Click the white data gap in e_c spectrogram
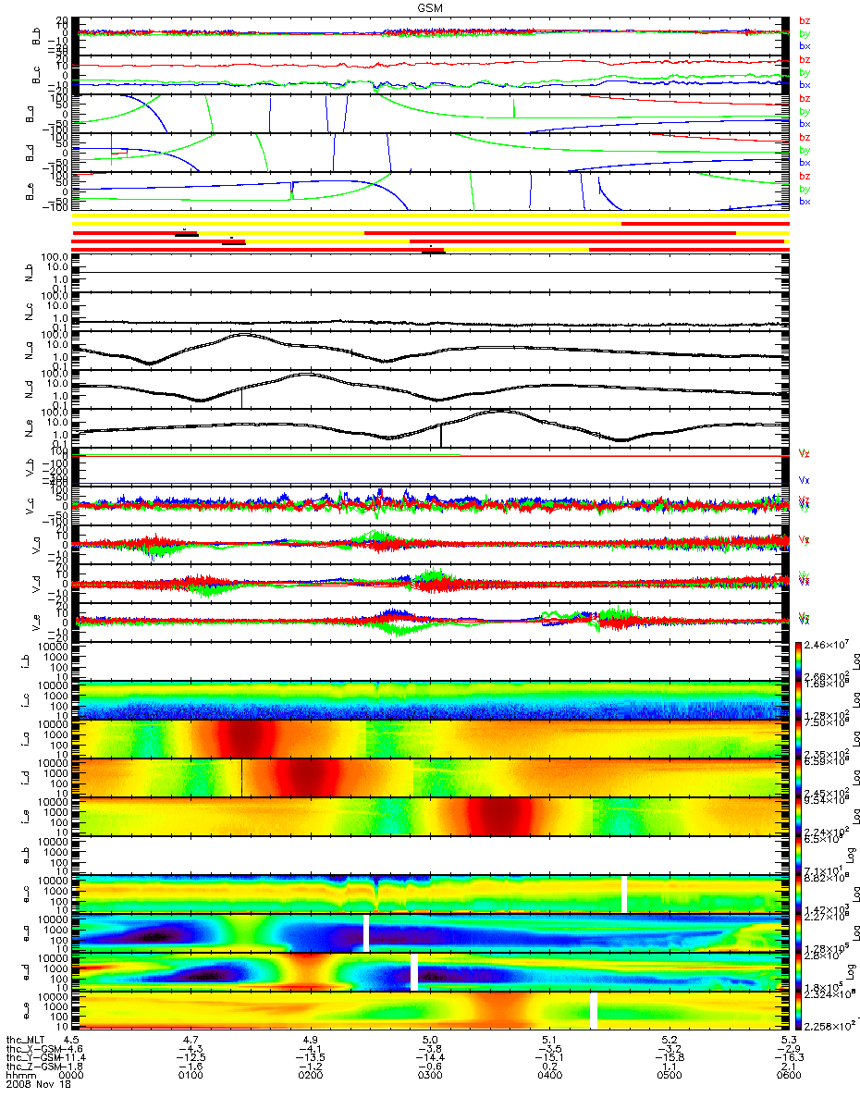 point(624,894)
